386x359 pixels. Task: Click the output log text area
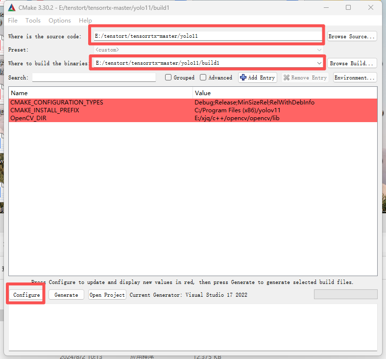(x=193, y=327)
